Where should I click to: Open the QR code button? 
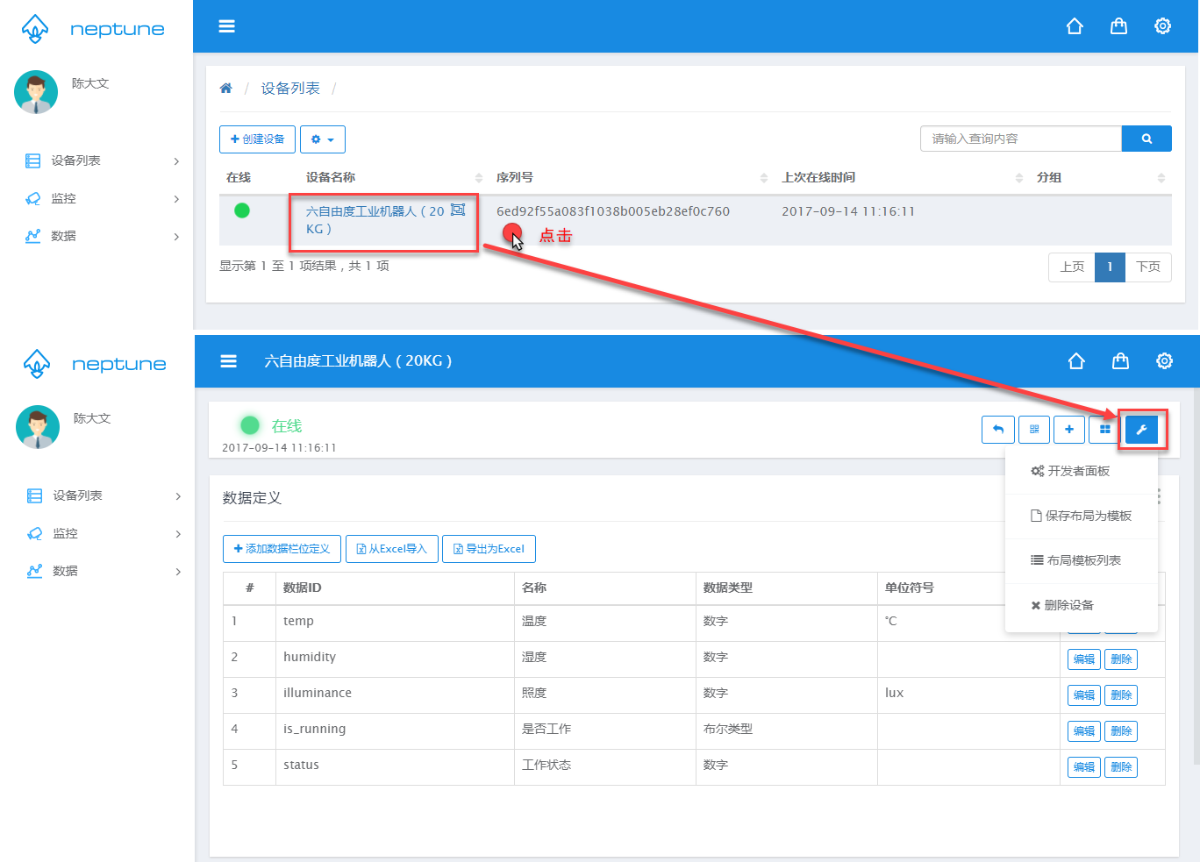coord(1034,430)
